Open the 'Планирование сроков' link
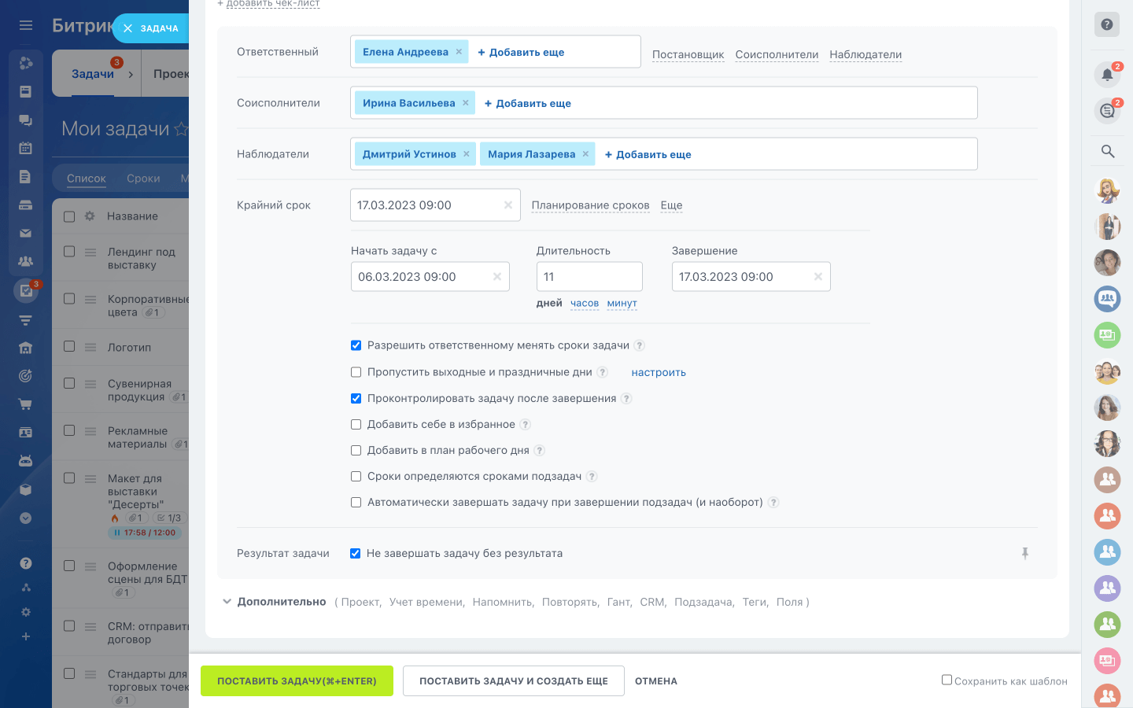The width and height of the screenshot is (1133, 708). [591, 205]
